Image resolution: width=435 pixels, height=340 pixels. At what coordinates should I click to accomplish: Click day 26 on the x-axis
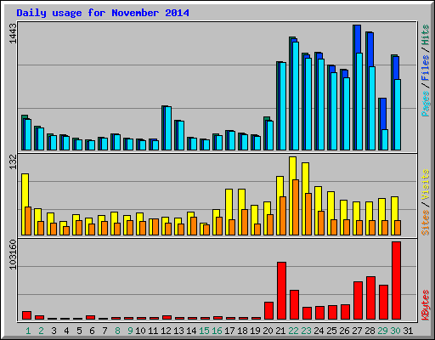[344, 331]
